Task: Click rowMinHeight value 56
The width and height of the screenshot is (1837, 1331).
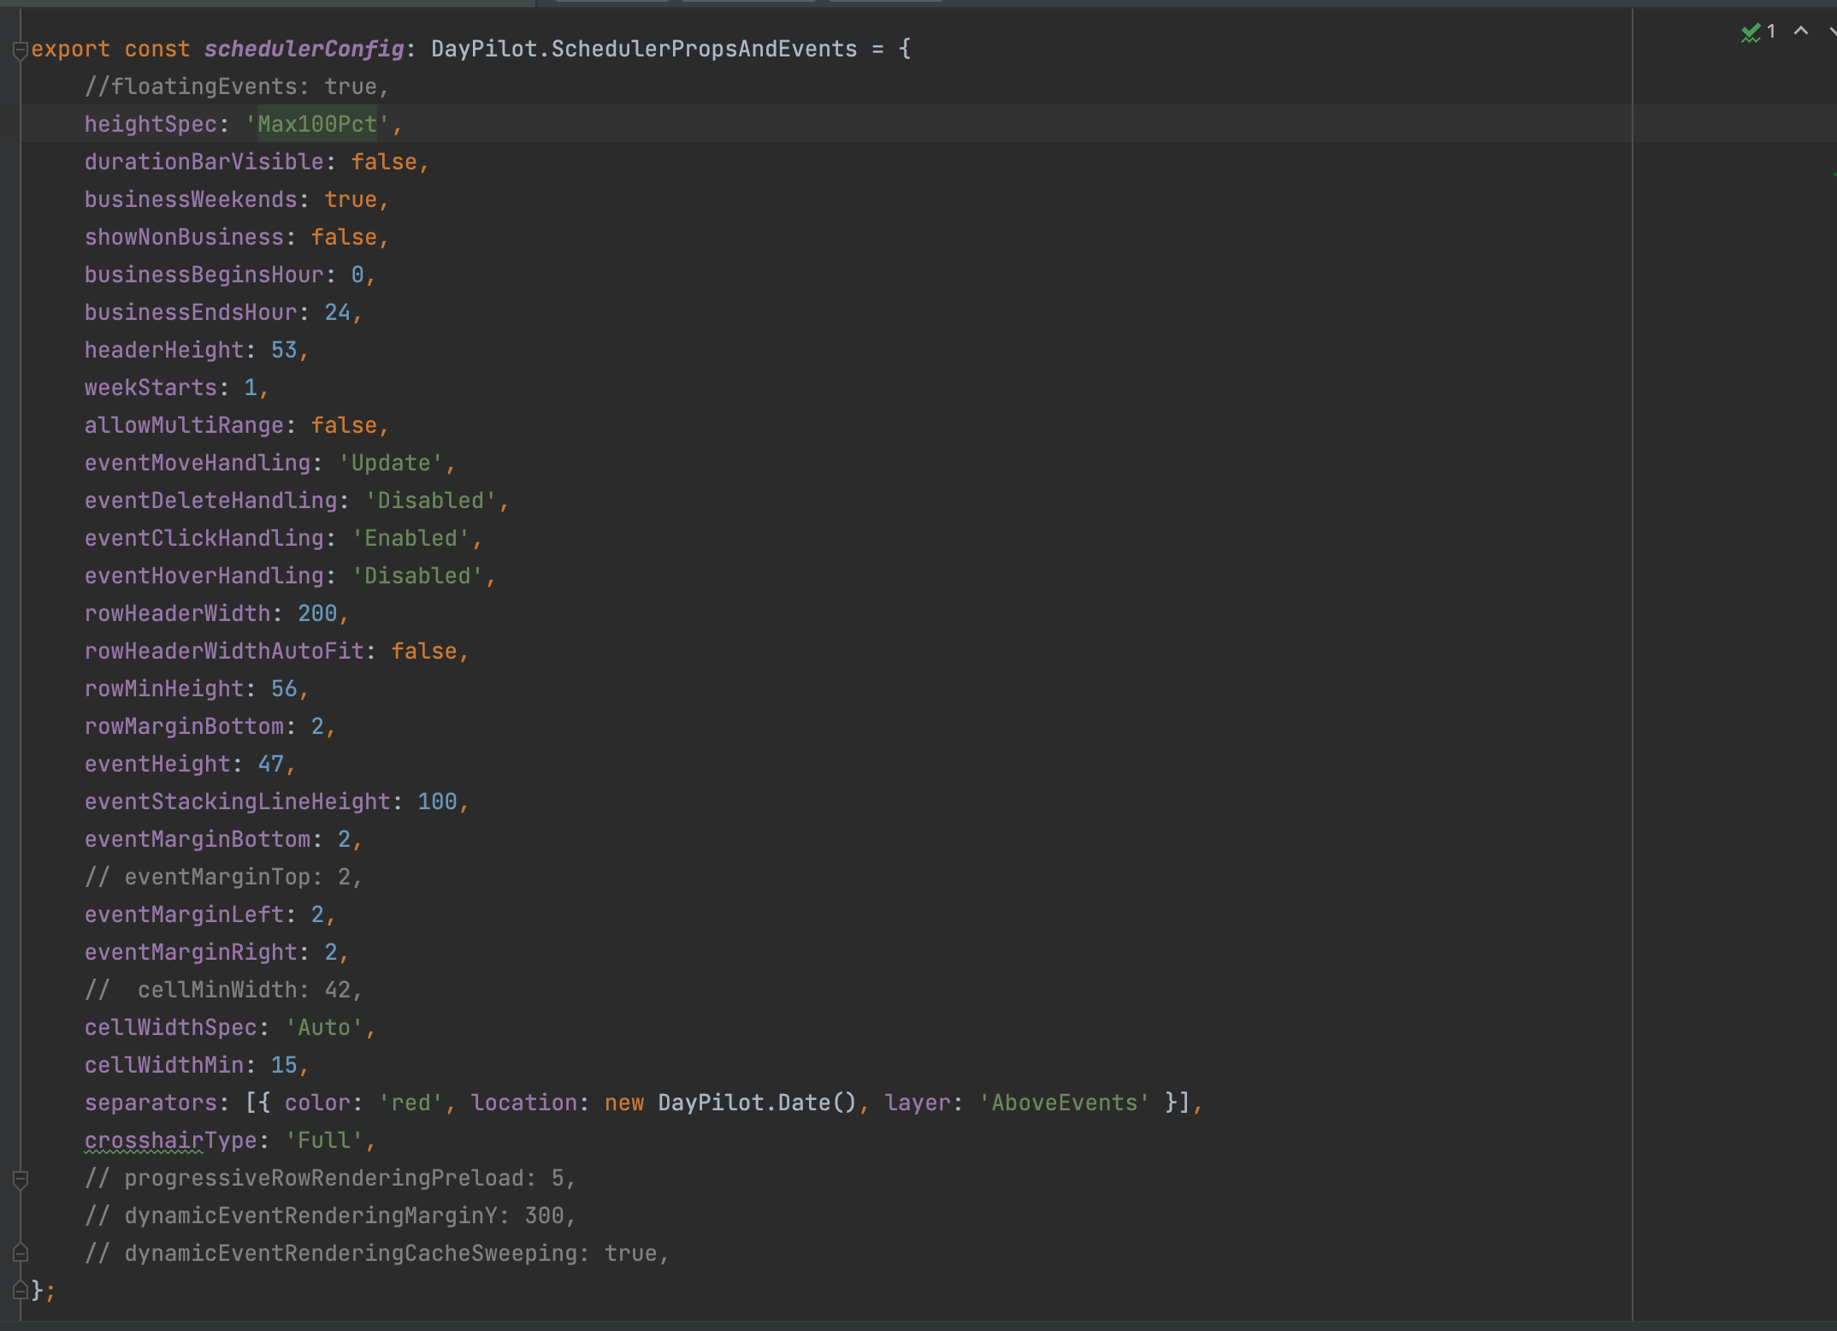Action: [284, 689]
